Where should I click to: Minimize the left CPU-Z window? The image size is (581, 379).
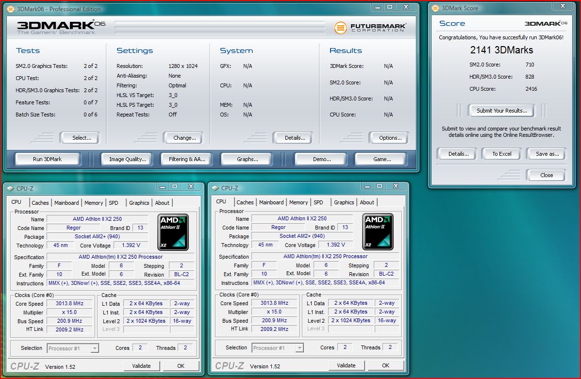tap(162, 187)
